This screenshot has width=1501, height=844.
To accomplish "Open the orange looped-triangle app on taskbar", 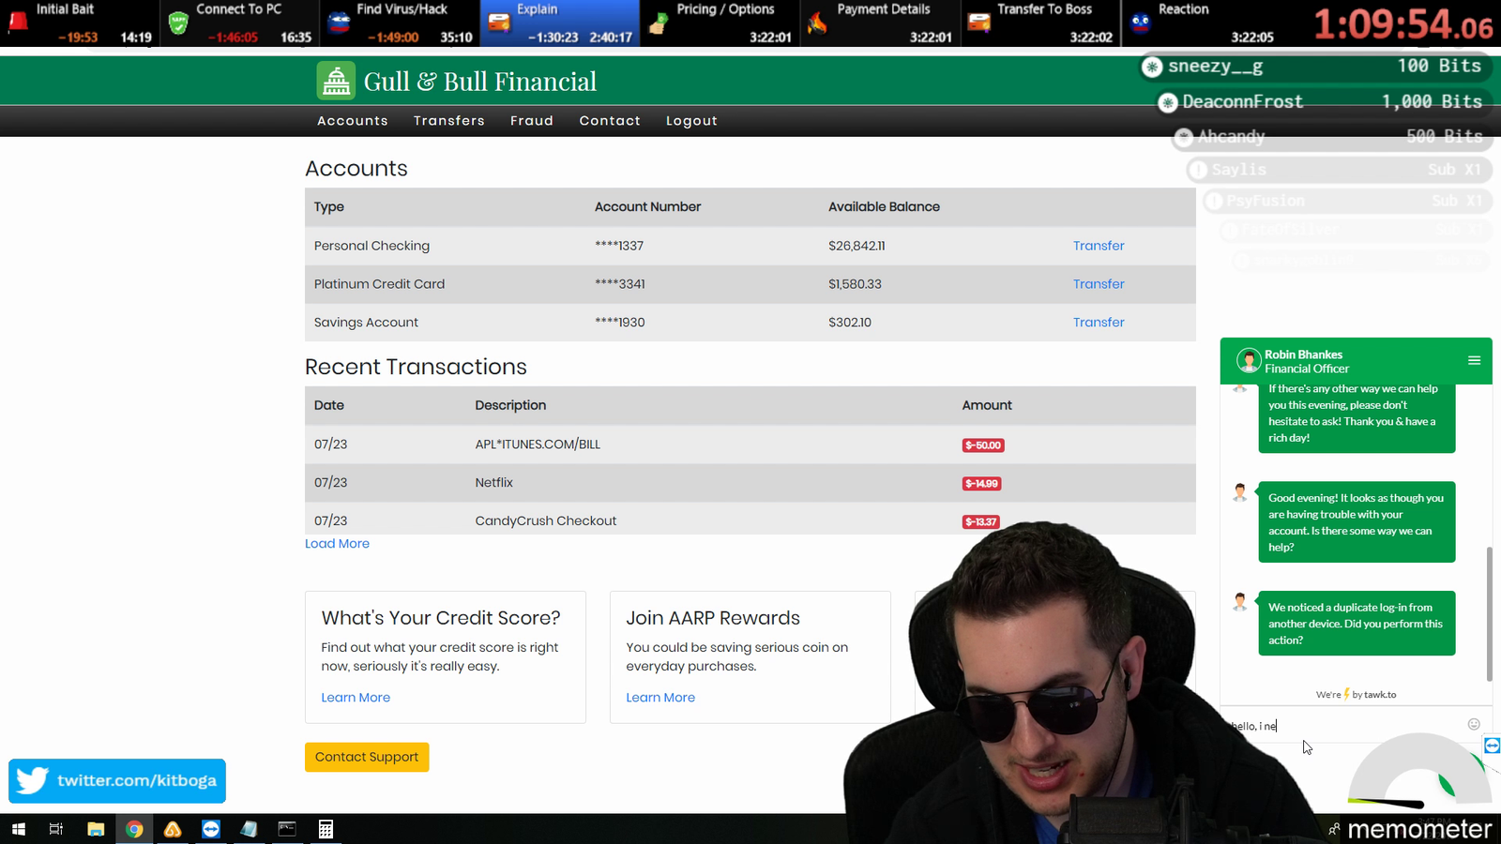I will 173,829.
